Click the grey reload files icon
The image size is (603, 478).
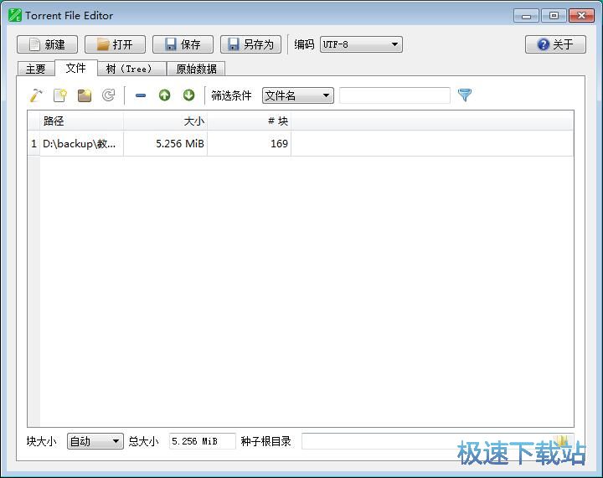tap(108, 95)
